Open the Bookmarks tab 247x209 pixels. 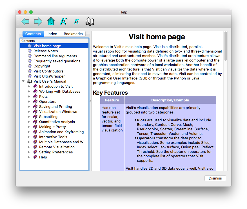[x=73, y=34]
